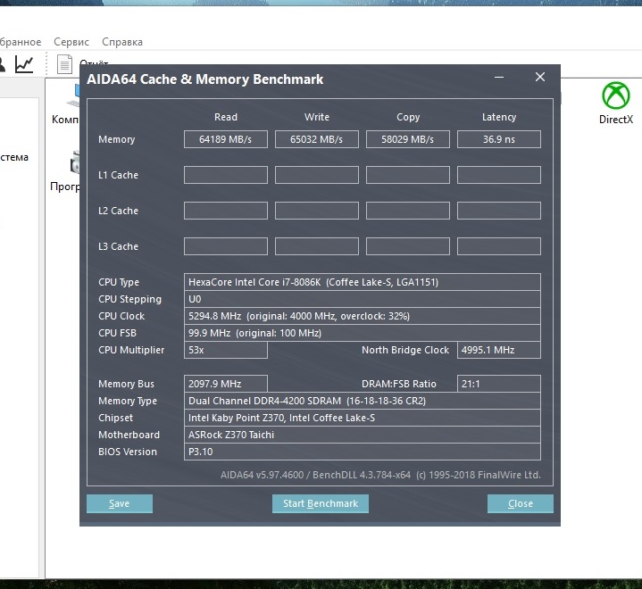This screenshot has width=642, height=589.
Task: Click the Memory Copy value 58029 MB/s
Action: pos(408,139)
